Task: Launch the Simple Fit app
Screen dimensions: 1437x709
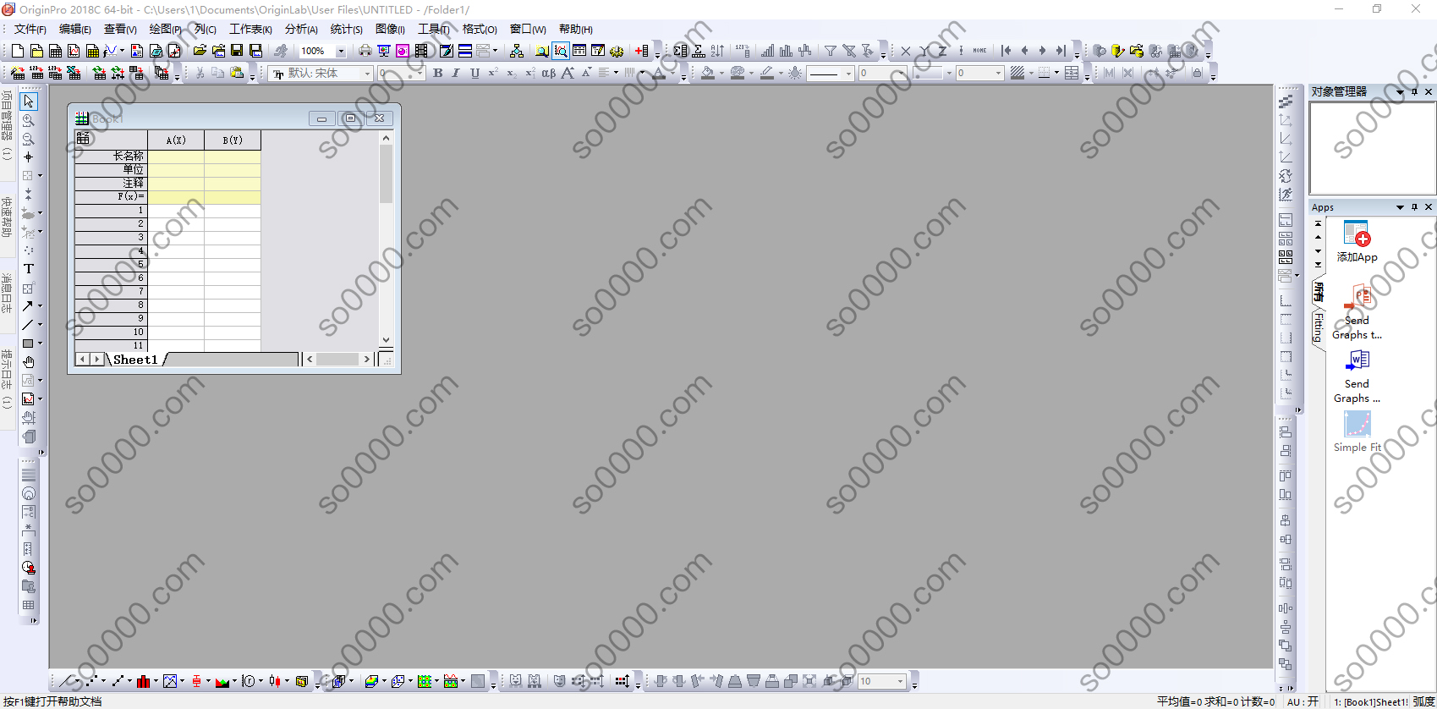Action: (1357, 431)
